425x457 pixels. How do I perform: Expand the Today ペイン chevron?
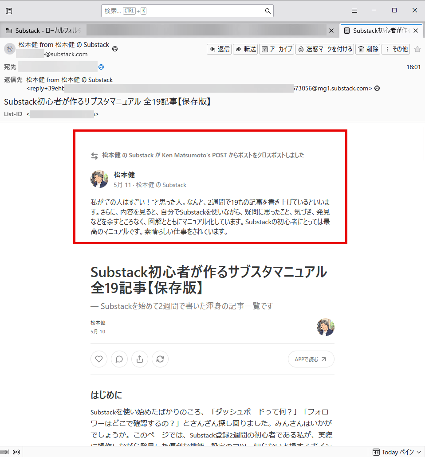pos(419,452)
